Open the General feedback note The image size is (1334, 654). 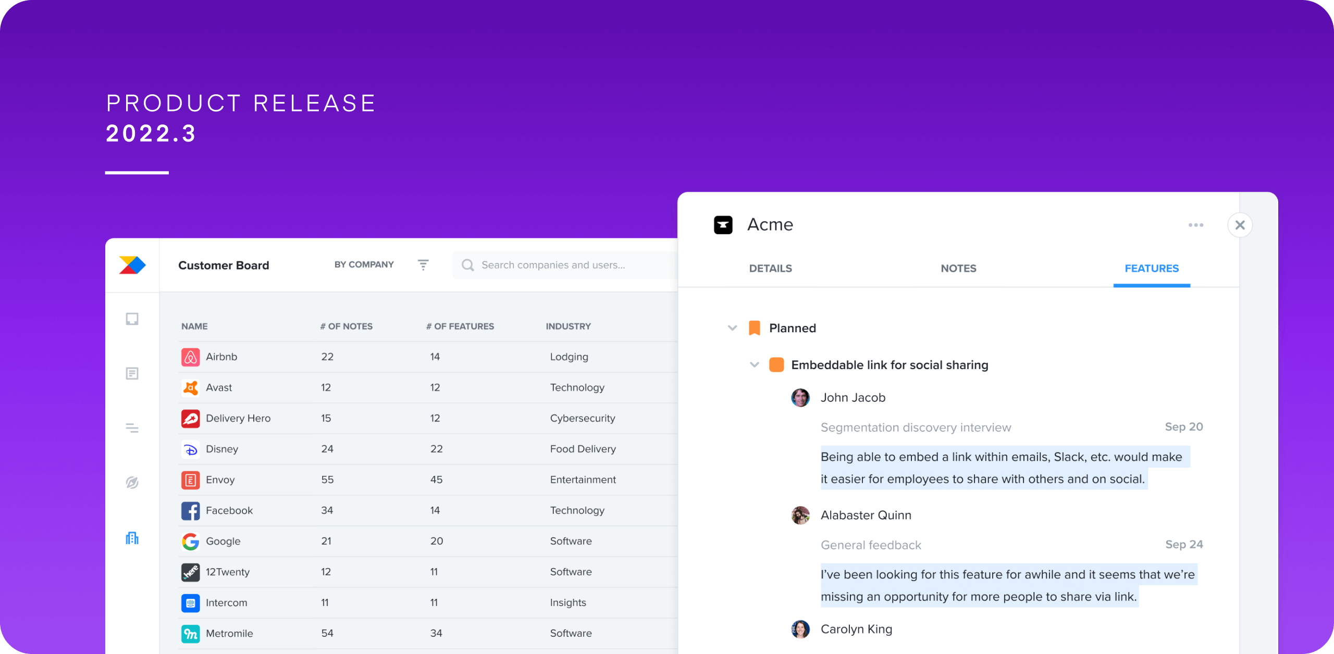(x=871, y=545)
